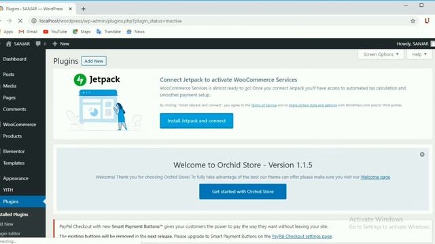Bookmark this page with the star icon

tap(413, 21)
